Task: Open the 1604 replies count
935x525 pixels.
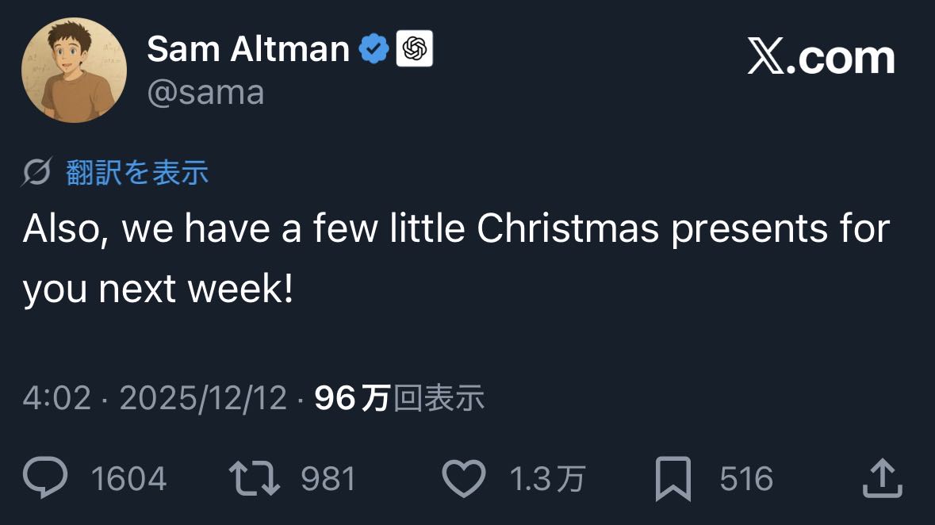Action: click(x=128, y=479)
